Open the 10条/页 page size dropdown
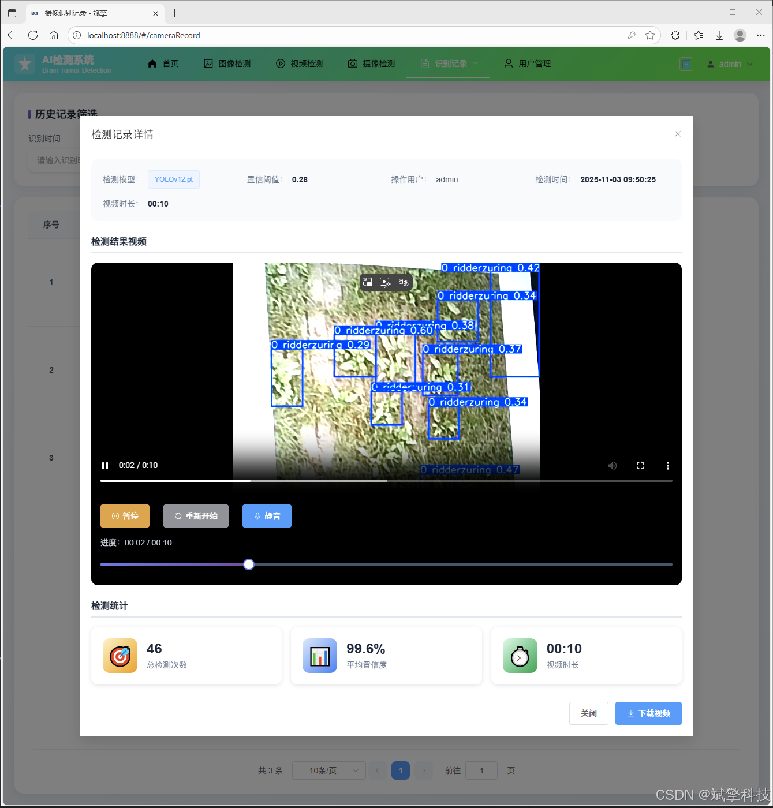 (x=329, y=770)
